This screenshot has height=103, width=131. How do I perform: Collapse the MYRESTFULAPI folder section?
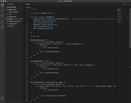14,10
